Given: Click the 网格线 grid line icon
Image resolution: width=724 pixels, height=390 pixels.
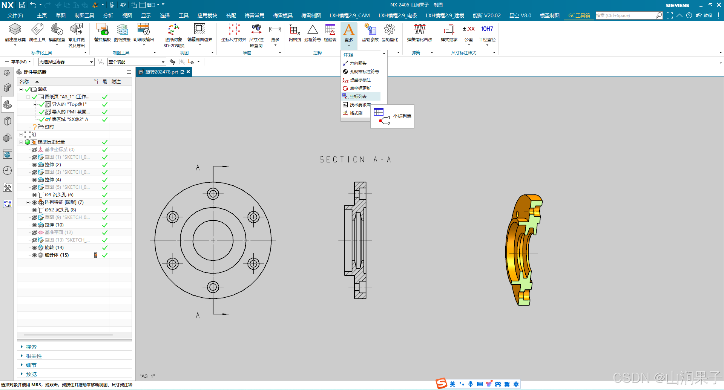Looking at the screenshot, I should tap(295, 33).
